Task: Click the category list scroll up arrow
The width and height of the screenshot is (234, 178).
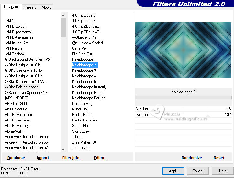Action: pos(63,15)
